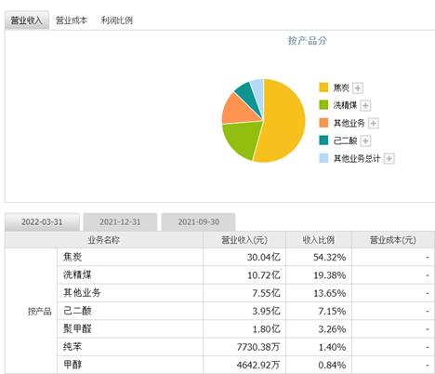Switch to the 营业成本 tab
The height and width of the screenshot is (374, 435).
click(72, 20)
